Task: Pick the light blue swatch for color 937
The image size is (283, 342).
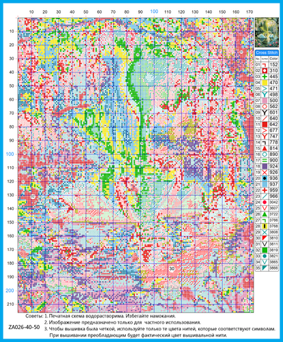Action: pyautogui.click(x=265, y=184)
